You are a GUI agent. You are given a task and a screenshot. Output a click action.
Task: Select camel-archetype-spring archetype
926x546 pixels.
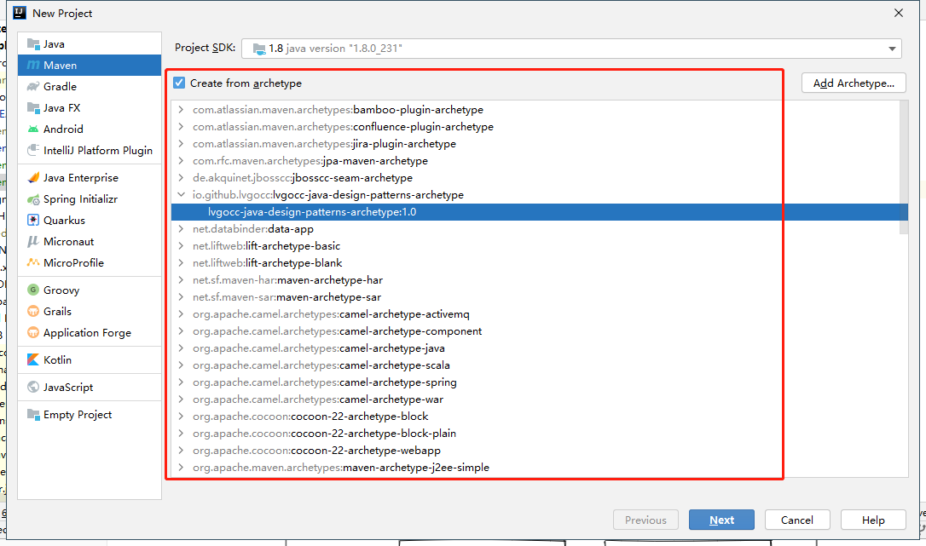tap(324, 382)
